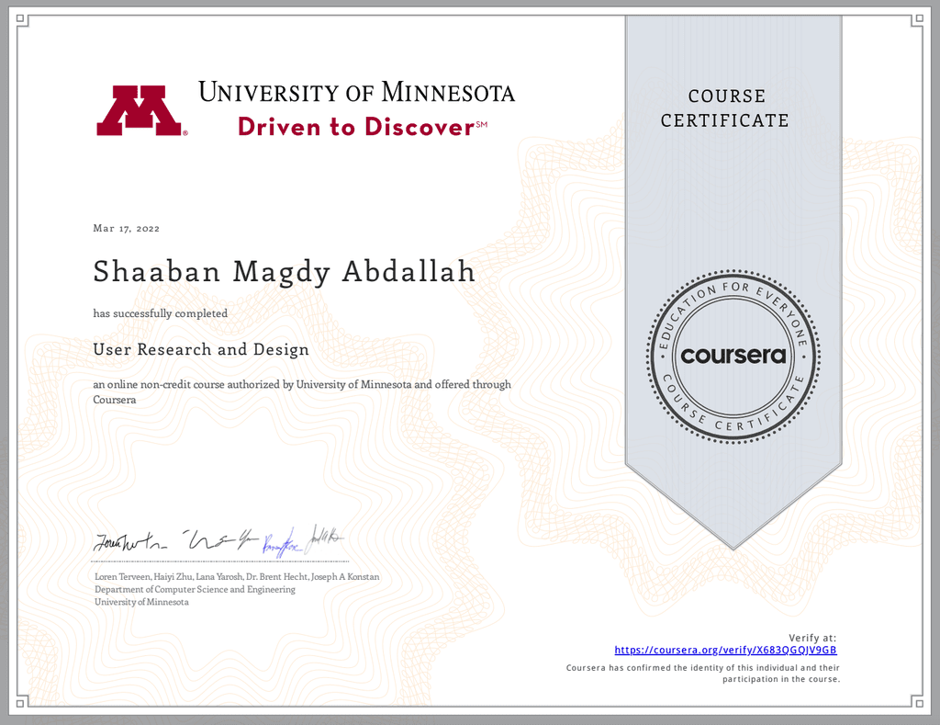
Task: Open the coursera.org verify link
Action: (x=725, y=650)
